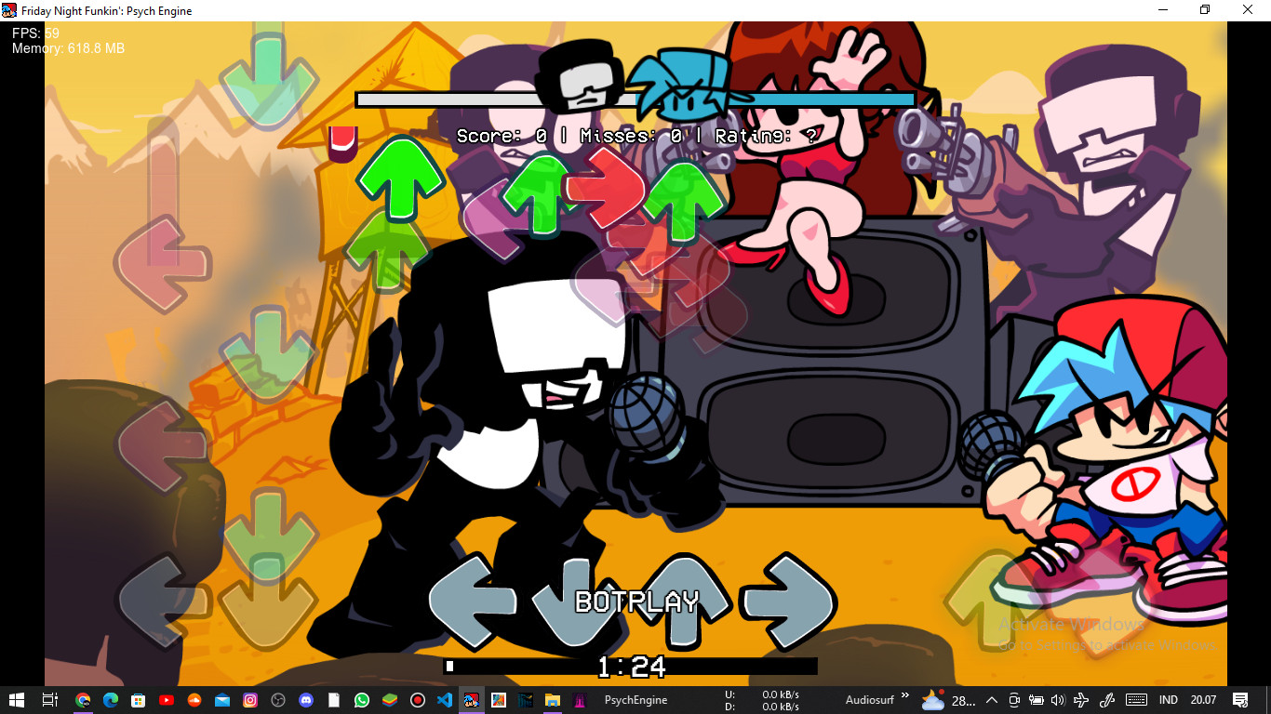Screen dimensions: 1271x714
Task: Click the Friday Night Funkin' taskbar icon
Action: tap(472, 700)
